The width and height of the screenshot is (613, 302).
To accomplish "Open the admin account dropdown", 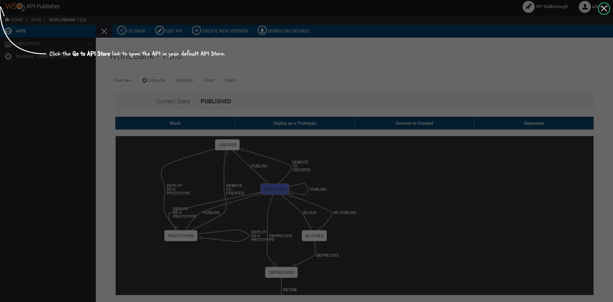I will 594,7.
